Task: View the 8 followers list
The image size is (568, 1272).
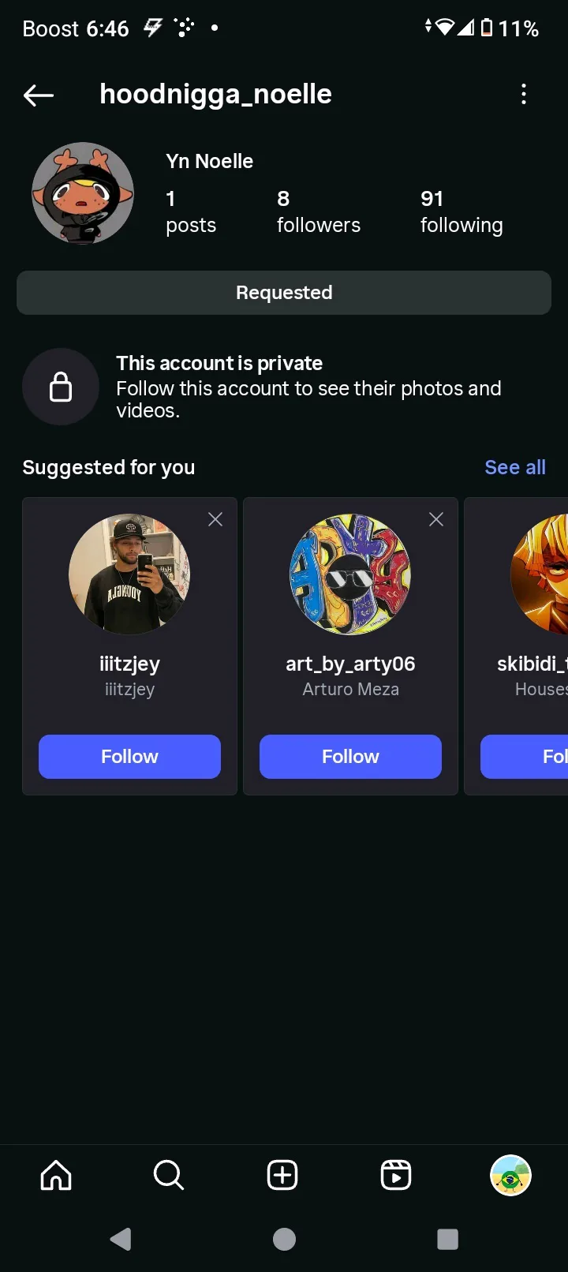Action: (318, 212)
